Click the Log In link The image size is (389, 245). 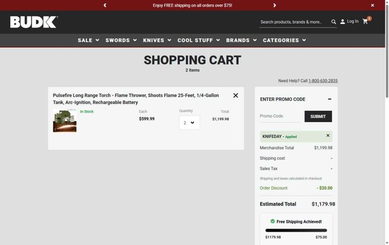point(353,21)
